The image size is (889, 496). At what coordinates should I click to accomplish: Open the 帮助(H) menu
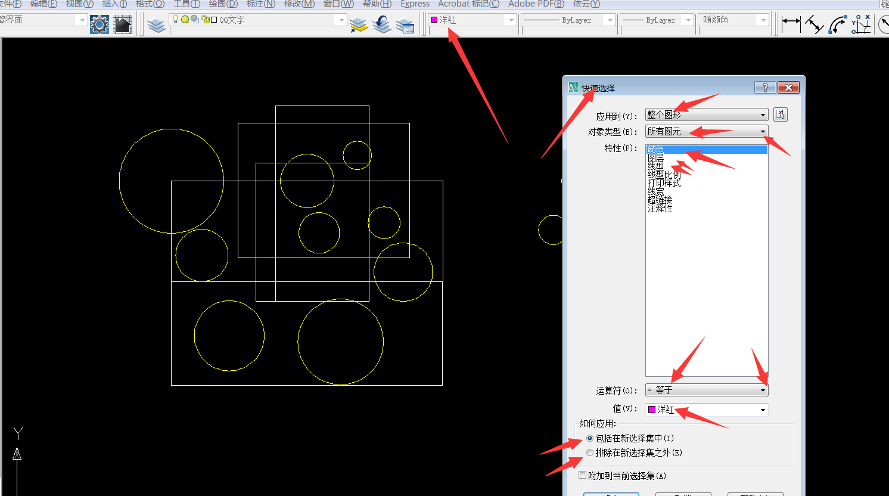pos(377,4)
